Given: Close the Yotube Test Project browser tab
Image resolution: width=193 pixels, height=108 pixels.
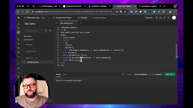Looking at the screenshot, I should tap(135, 6).
